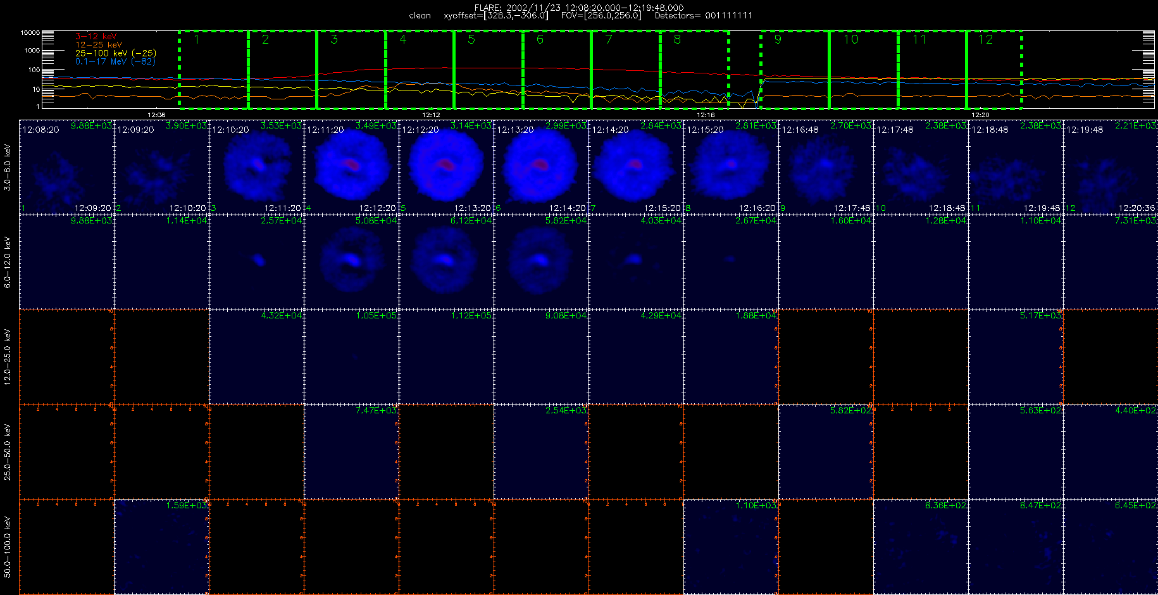Open the 6.0-12.0 keV image with peak 6.12E+04

click(x=446, y=262)
